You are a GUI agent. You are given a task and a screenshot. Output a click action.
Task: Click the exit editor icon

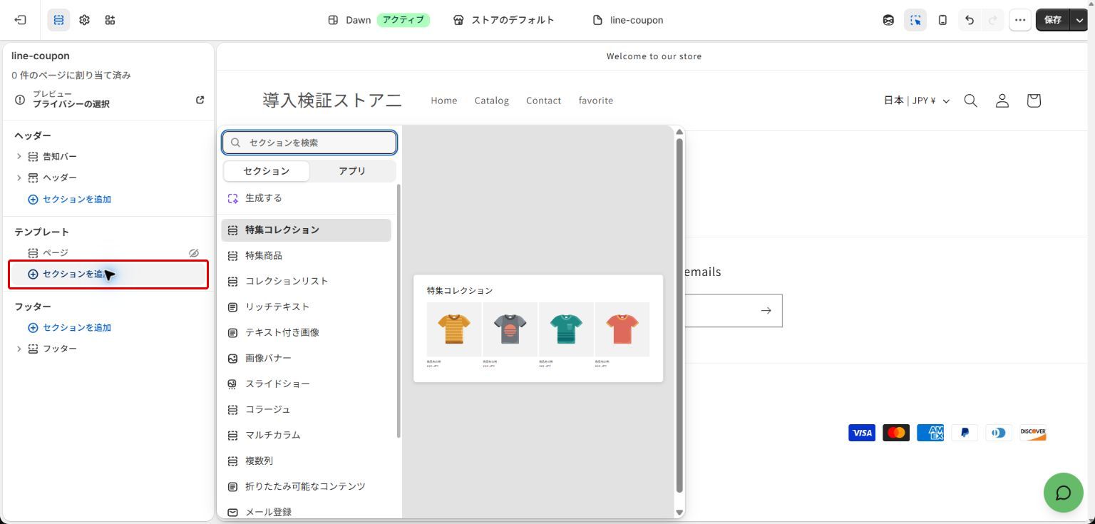click(20, 20)
